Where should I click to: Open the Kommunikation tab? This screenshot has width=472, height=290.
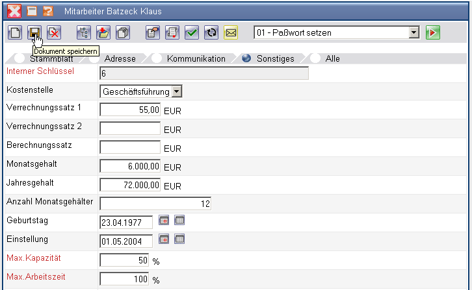(x=196, y=58)
